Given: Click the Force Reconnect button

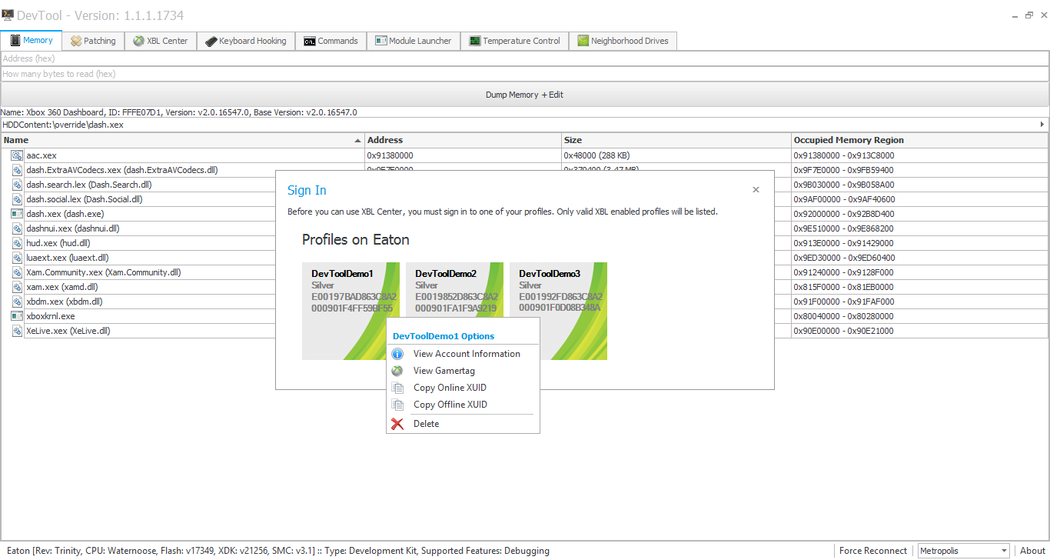Looking at the screenshot, I should coord(873,551).
